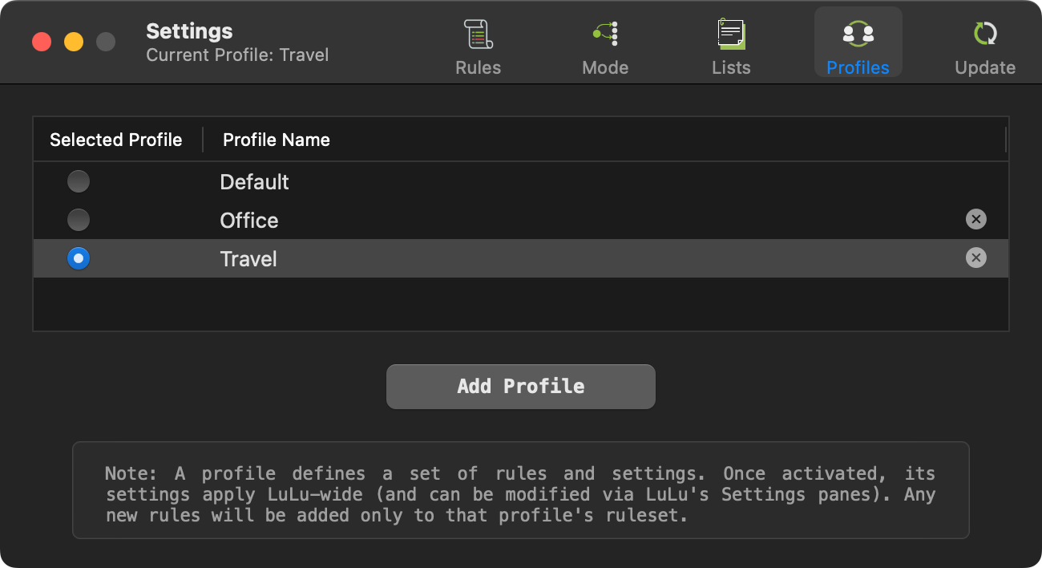Click the Mode tab label
The height and width of the screenshot is (568, 1042).
click(605, 67)
